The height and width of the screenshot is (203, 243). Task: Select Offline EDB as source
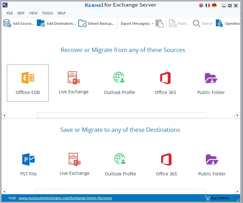pos(28,83)
